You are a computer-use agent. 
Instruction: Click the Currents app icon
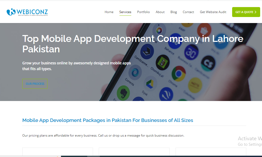click(x=135, y=72)
